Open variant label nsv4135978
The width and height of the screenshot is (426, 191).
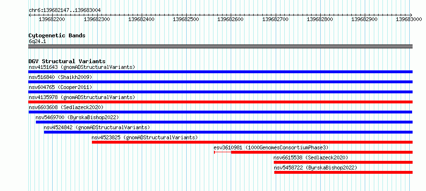tap(82, 97)
